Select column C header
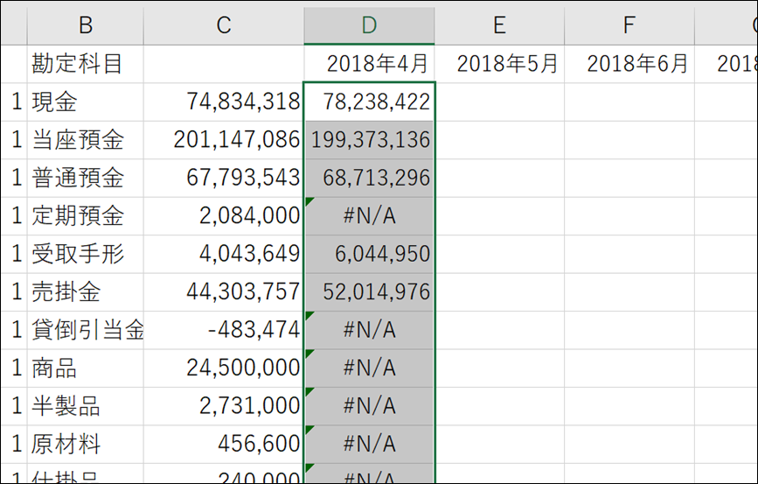This screenshot has width=758, height=484. pos(224,25)
